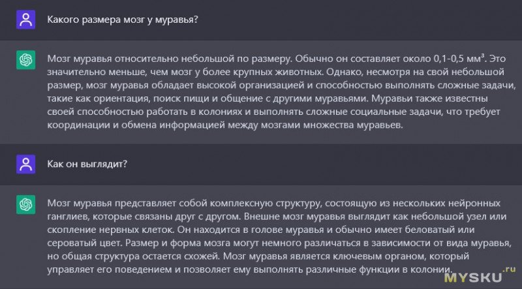Click the line starting "ганглиев, которые связаны"
522x289 pixels.
click(x=277, y=217)
